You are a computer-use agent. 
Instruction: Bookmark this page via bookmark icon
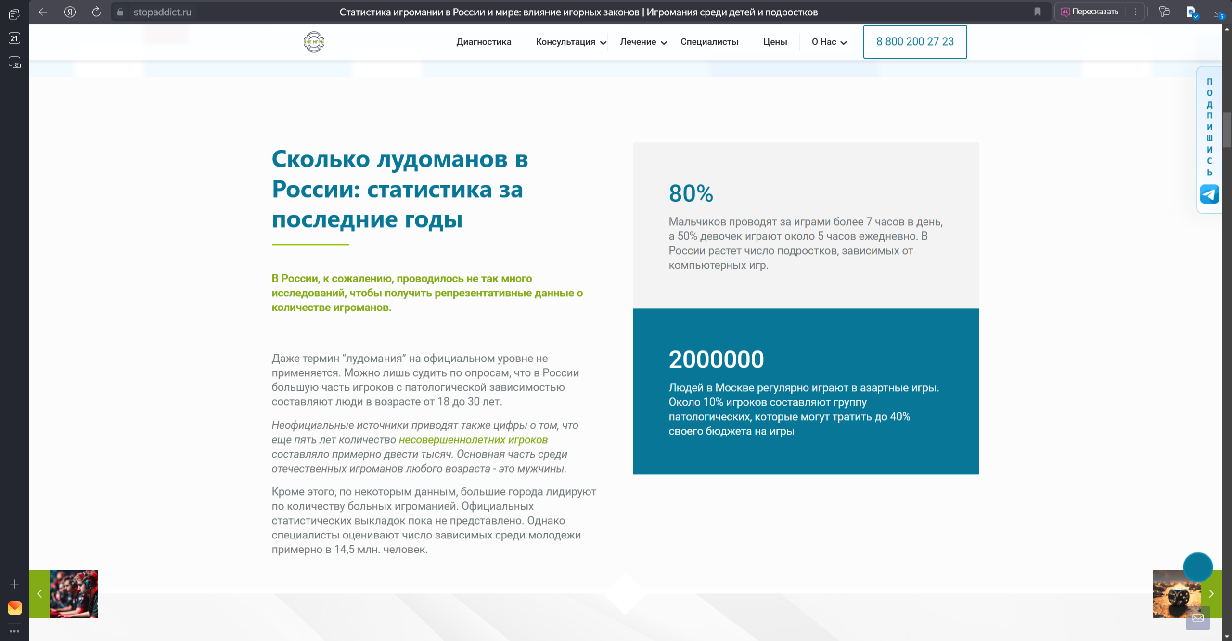point(1038,12)
